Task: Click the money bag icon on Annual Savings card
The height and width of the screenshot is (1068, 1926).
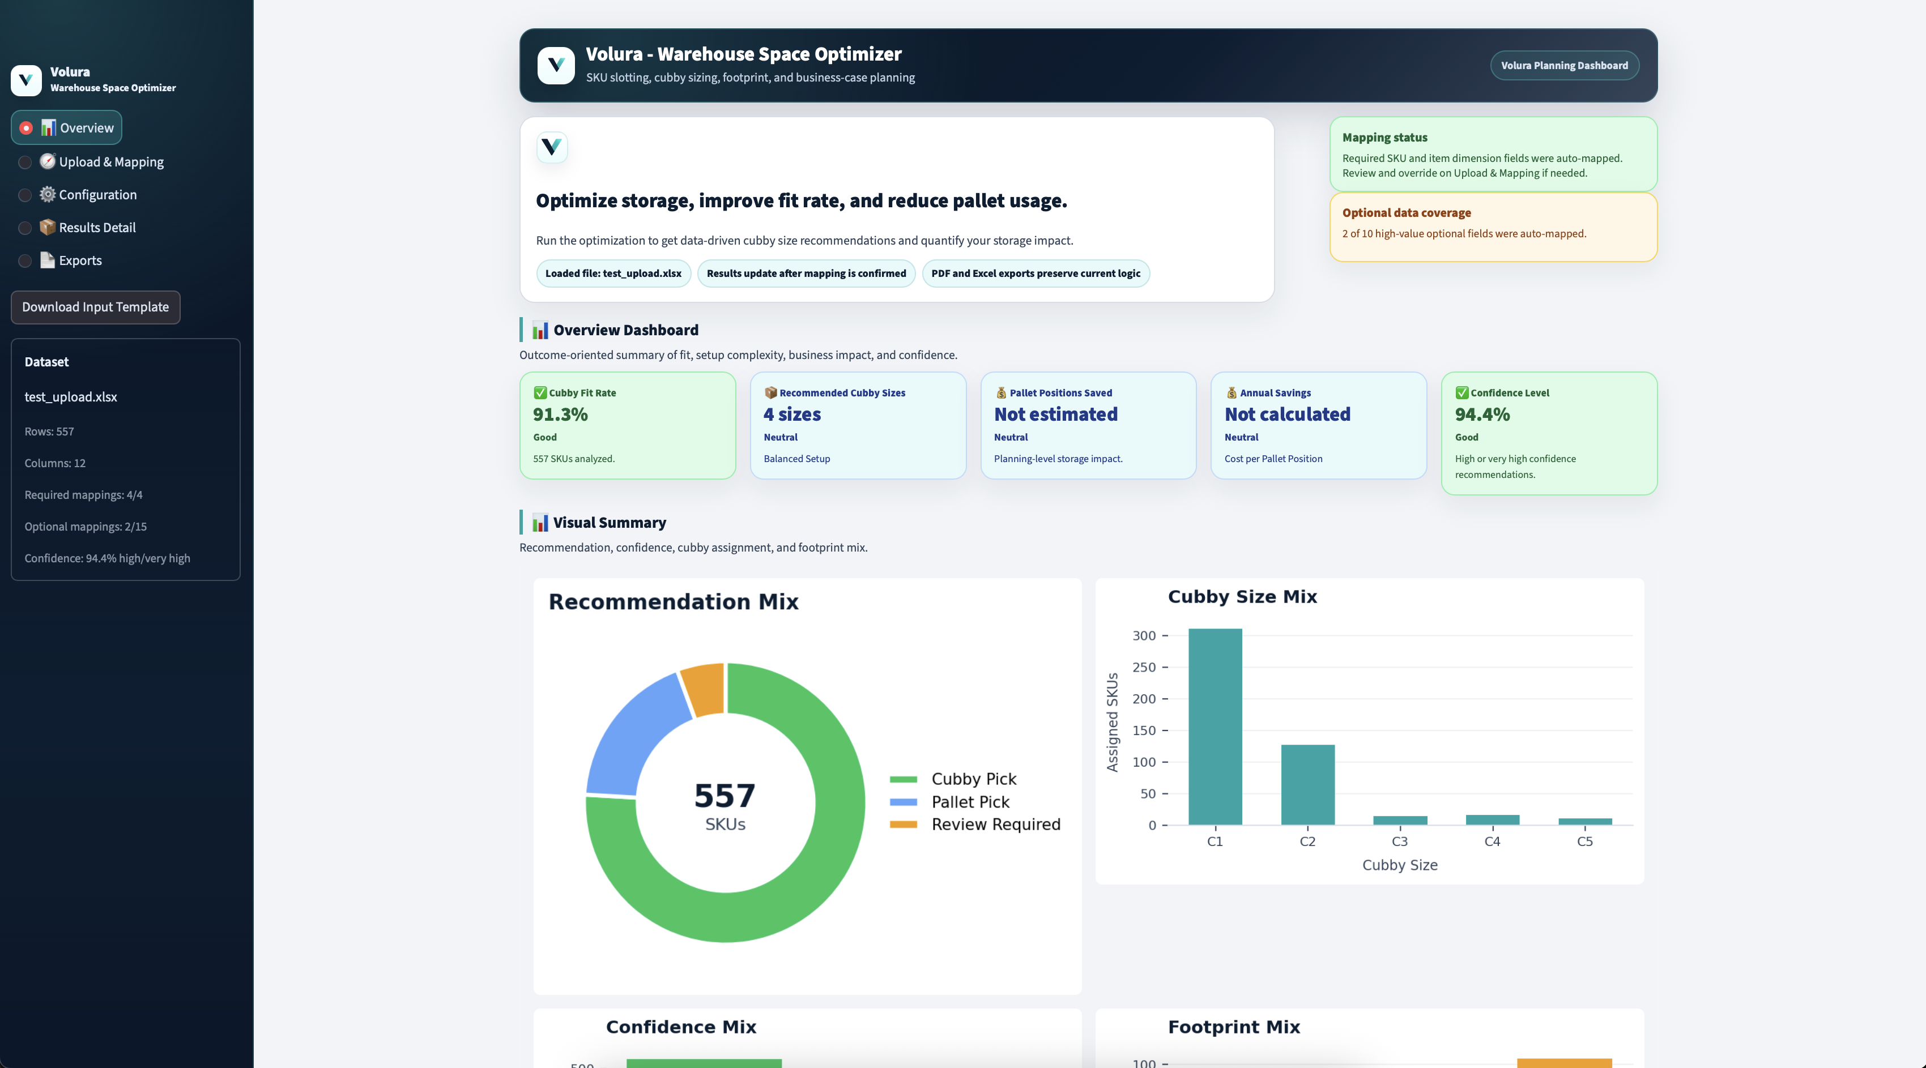Action: coord(1231,393)
